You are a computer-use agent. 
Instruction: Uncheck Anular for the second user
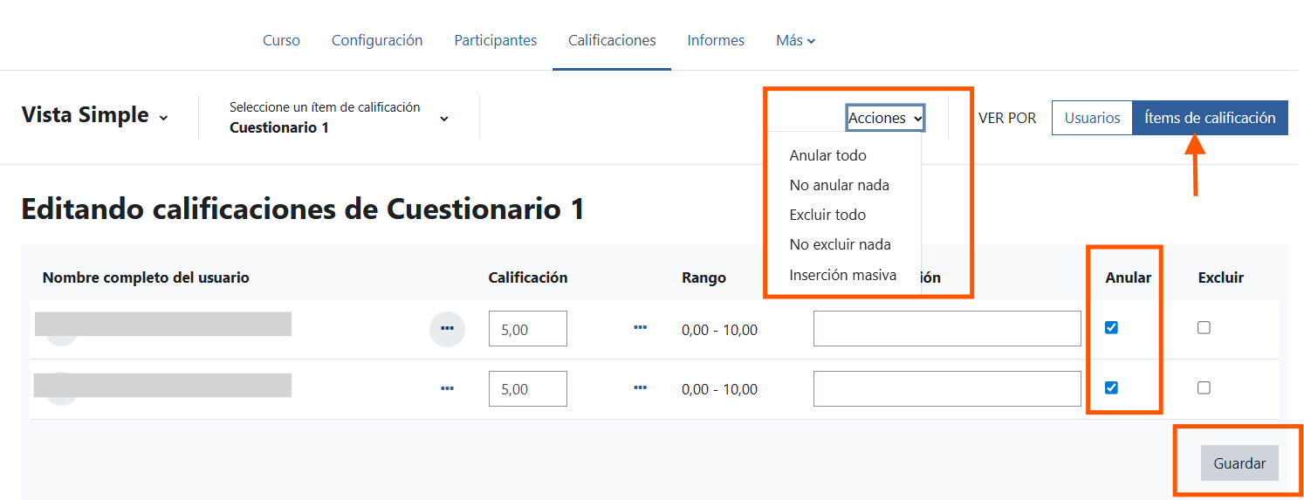point(1111,388)
